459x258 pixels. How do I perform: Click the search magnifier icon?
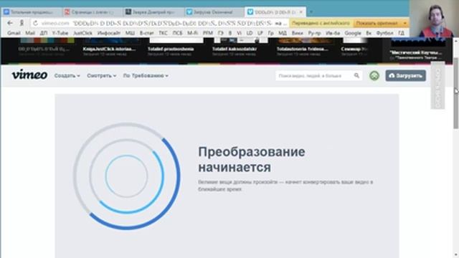[x=356, y=76]
